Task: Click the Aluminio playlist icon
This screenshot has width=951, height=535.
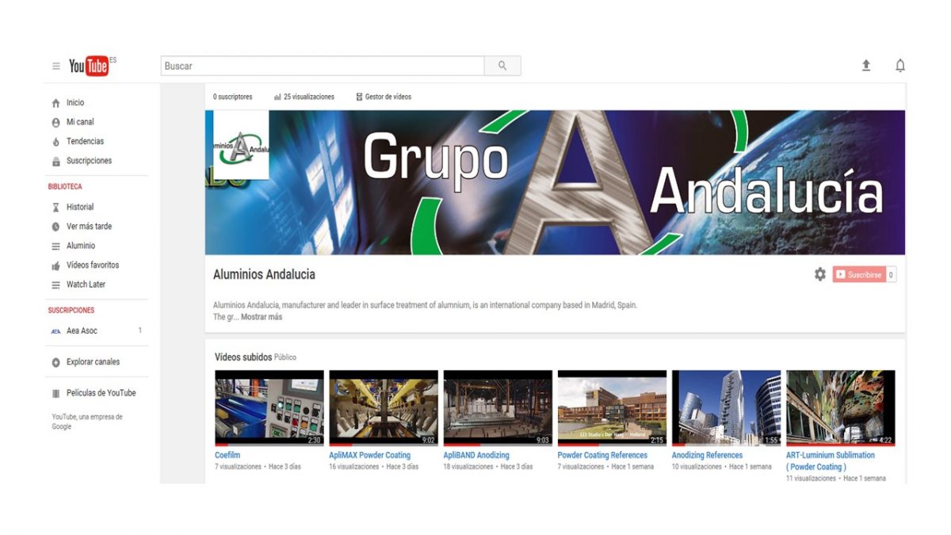Action: point(55,246)
